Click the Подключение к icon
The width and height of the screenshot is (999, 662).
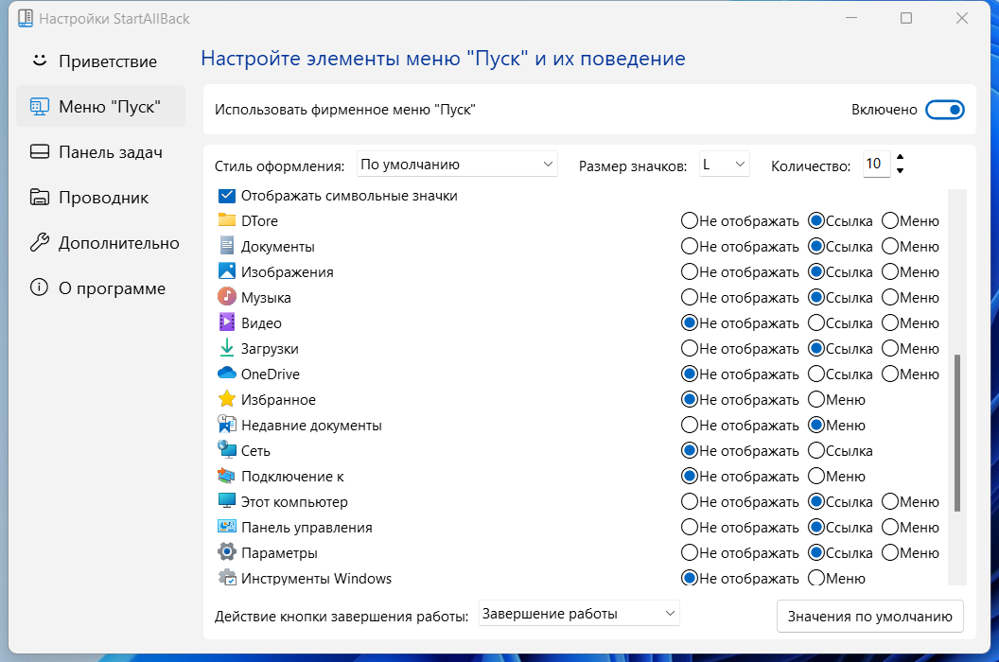(x=227, y=476)
